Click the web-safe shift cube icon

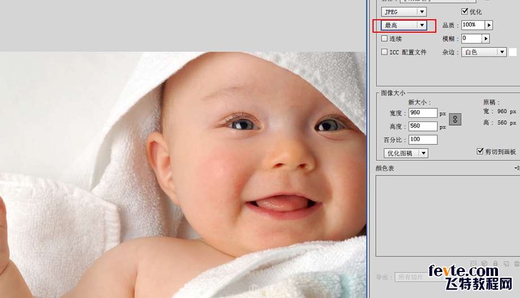(x=484, y=263)
